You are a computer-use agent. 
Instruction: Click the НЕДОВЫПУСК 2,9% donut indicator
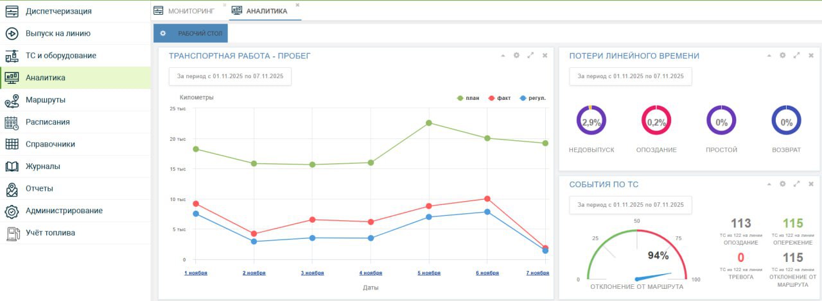(591, 120)
